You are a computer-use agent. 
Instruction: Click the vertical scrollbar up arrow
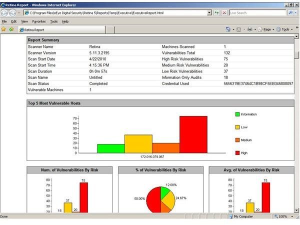coord(296,36)
